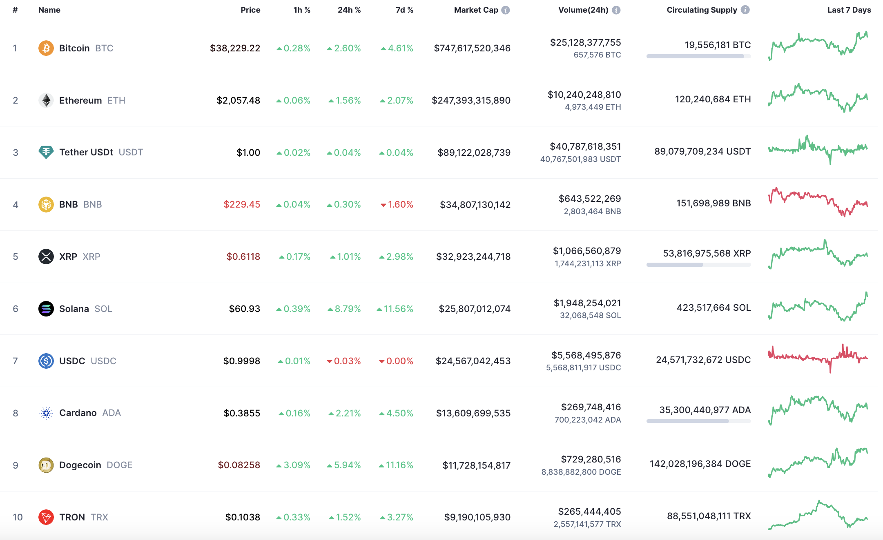
Task: Click the BNB coin logo icon
Action: pos(46,204)
